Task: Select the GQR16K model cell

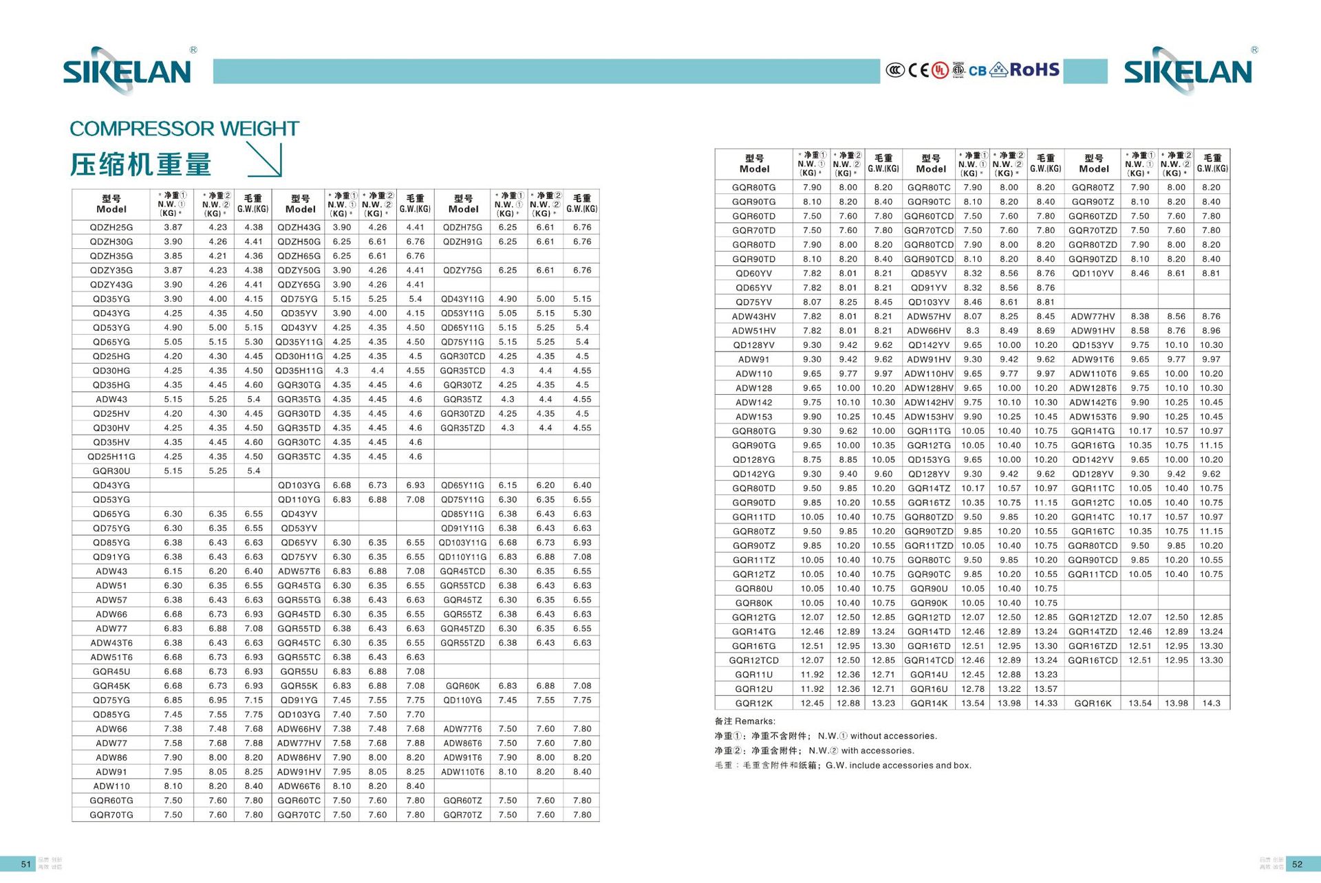Action: coord(1093,704)
